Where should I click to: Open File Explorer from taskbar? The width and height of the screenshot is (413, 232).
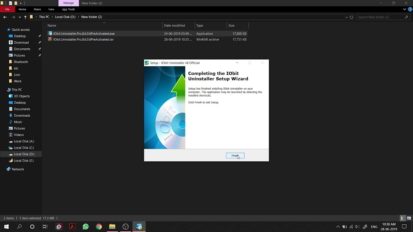click(x=112, y=227)
